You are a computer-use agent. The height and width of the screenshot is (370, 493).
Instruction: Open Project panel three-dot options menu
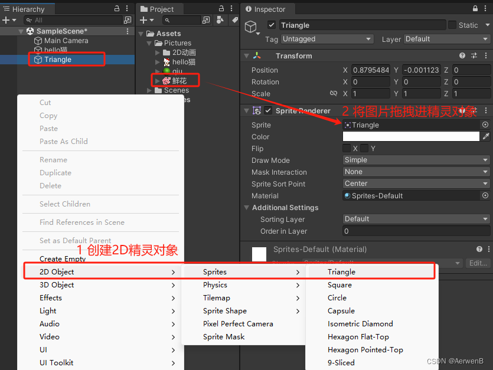pos(231,8)
